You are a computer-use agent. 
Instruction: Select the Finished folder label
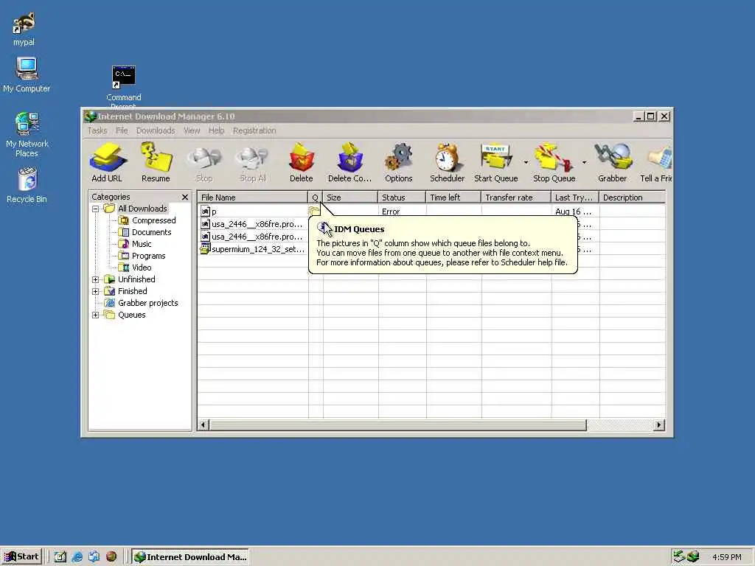point(133,291)
